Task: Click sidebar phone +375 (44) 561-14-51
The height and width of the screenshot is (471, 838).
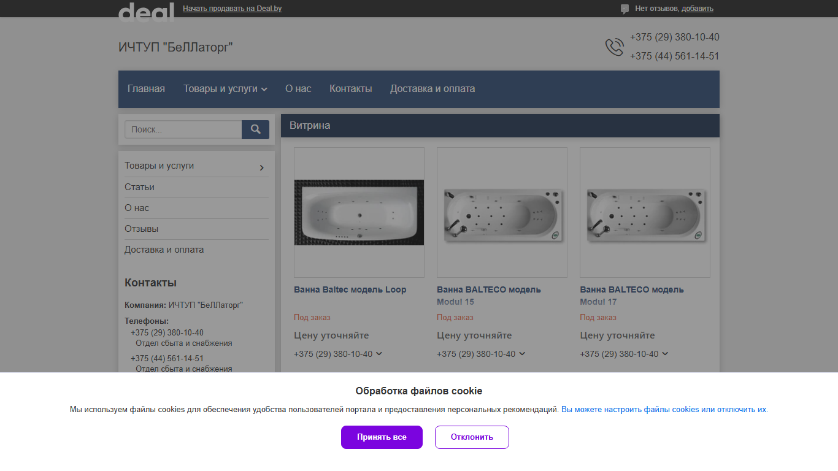Action: coord(167,358)
